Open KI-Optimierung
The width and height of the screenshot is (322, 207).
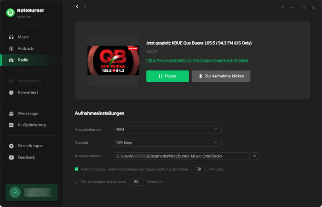coord(32,125)
